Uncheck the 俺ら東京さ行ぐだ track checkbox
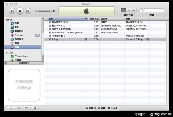Image resolution: width=173 pixels, height=117 pixels. point(50,22)
